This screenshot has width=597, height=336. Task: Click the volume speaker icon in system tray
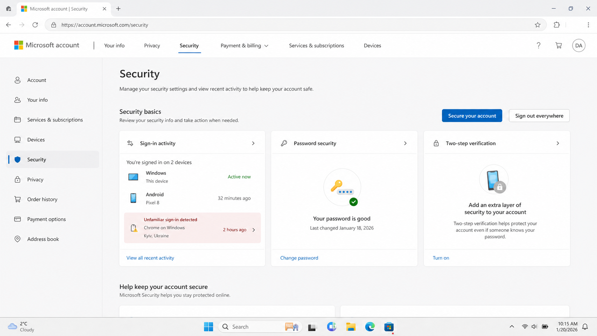(534, 327)
